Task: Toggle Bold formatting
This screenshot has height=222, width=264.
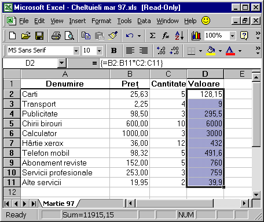Action: pyautogui.click(x=114, y=51)
